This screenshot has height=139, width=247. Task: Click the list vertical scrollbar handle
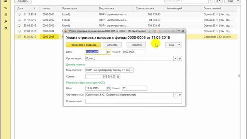(x=239, y=76)
